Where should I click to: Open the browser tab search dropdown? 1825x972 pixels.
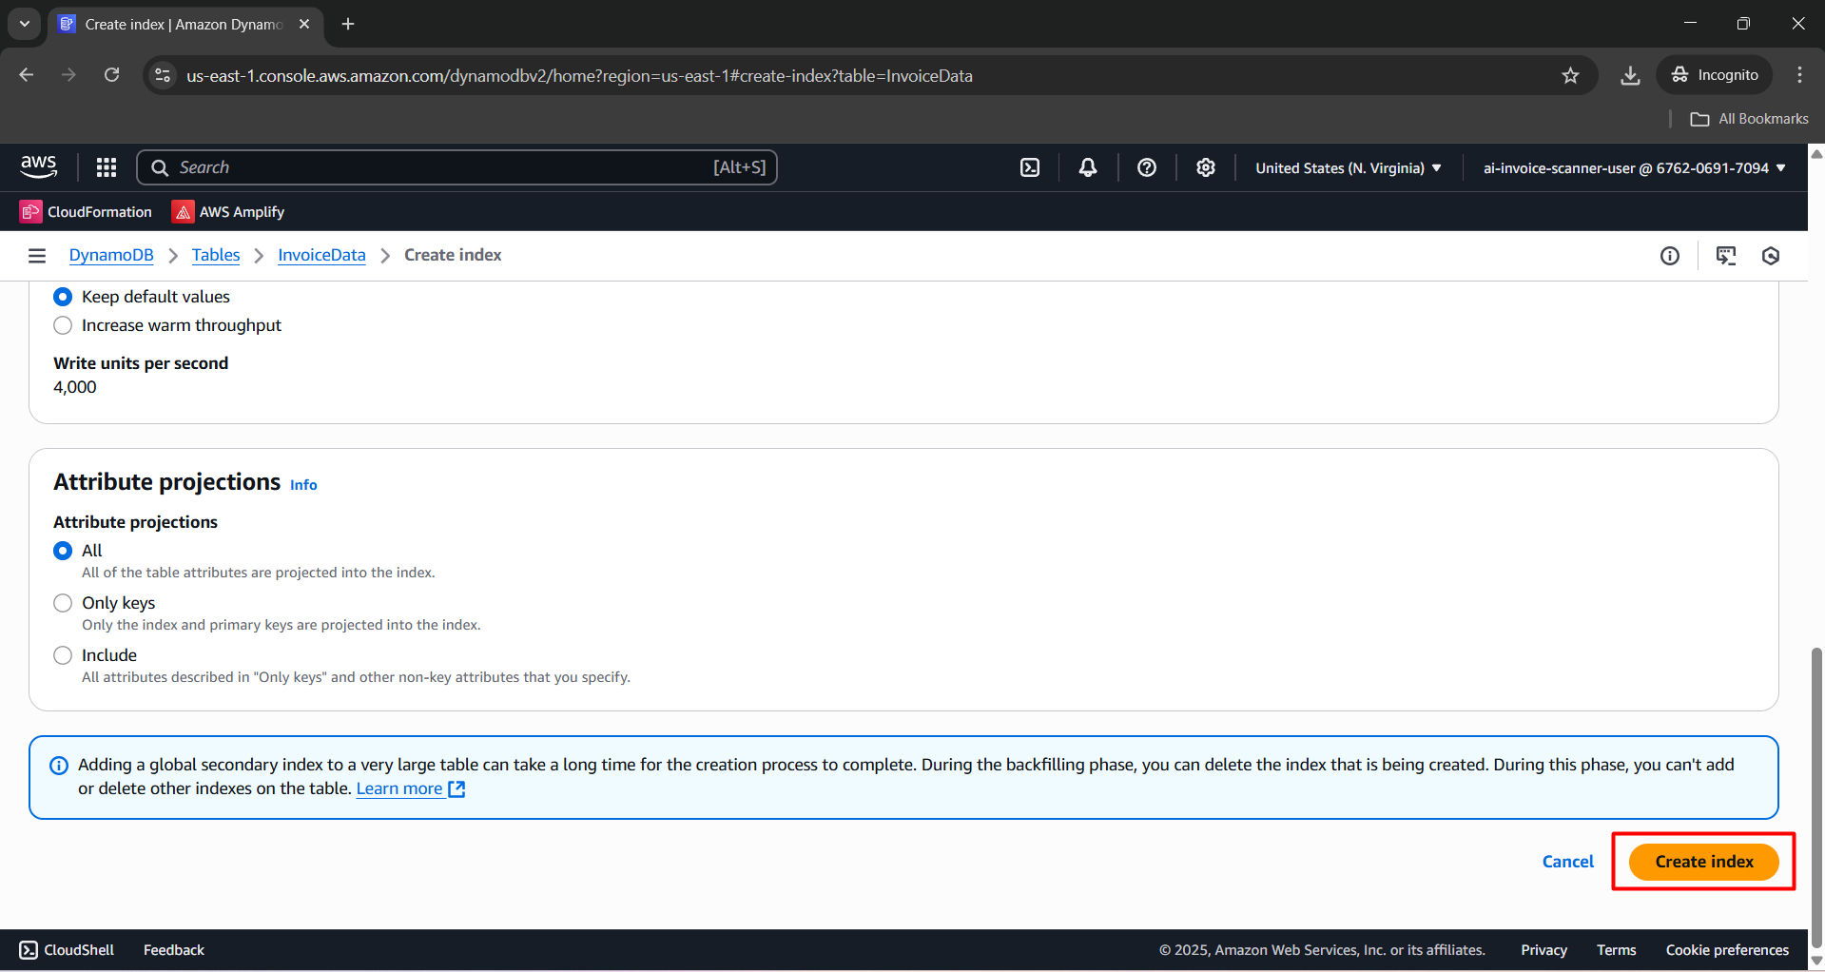[25, 24]
